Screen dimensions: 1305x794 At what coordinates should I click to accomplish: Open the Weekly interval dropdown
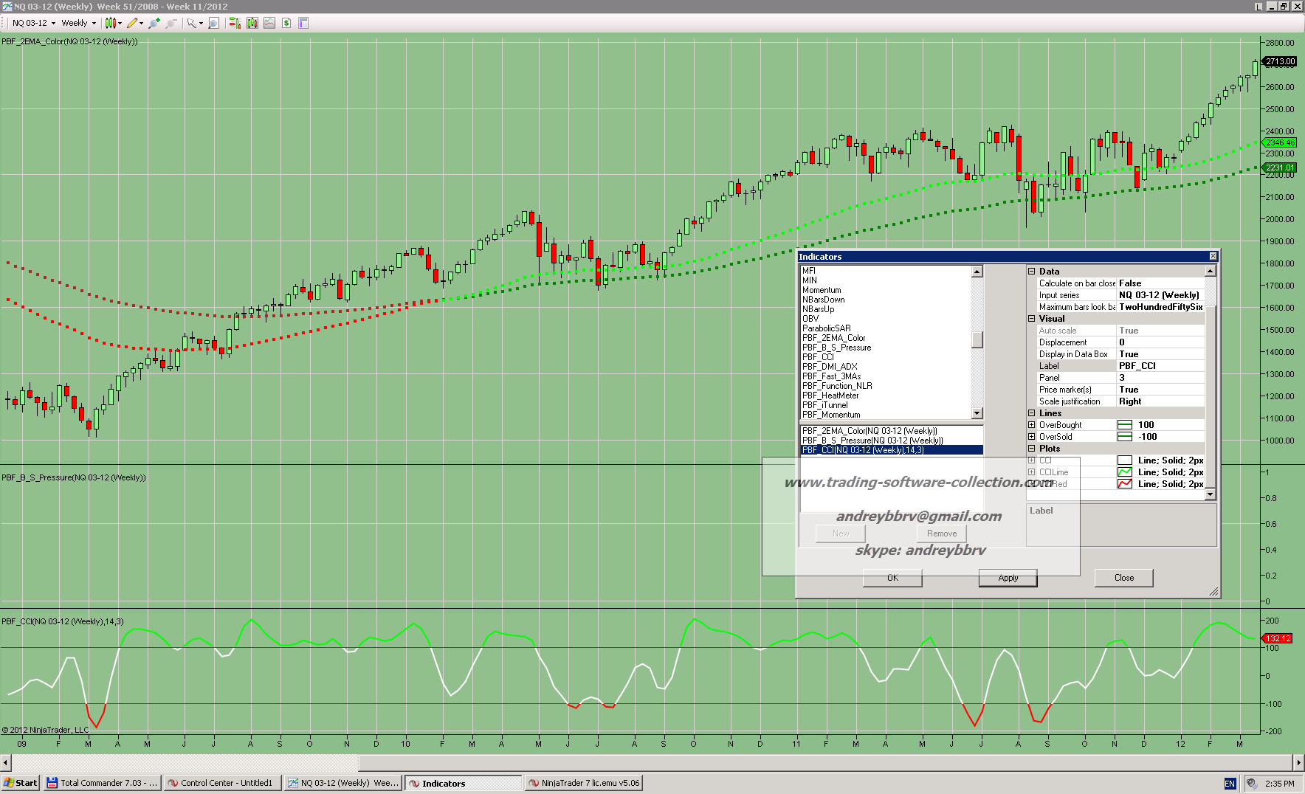78,23
